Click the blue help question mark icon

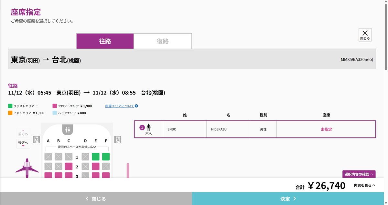coord(136,106)
